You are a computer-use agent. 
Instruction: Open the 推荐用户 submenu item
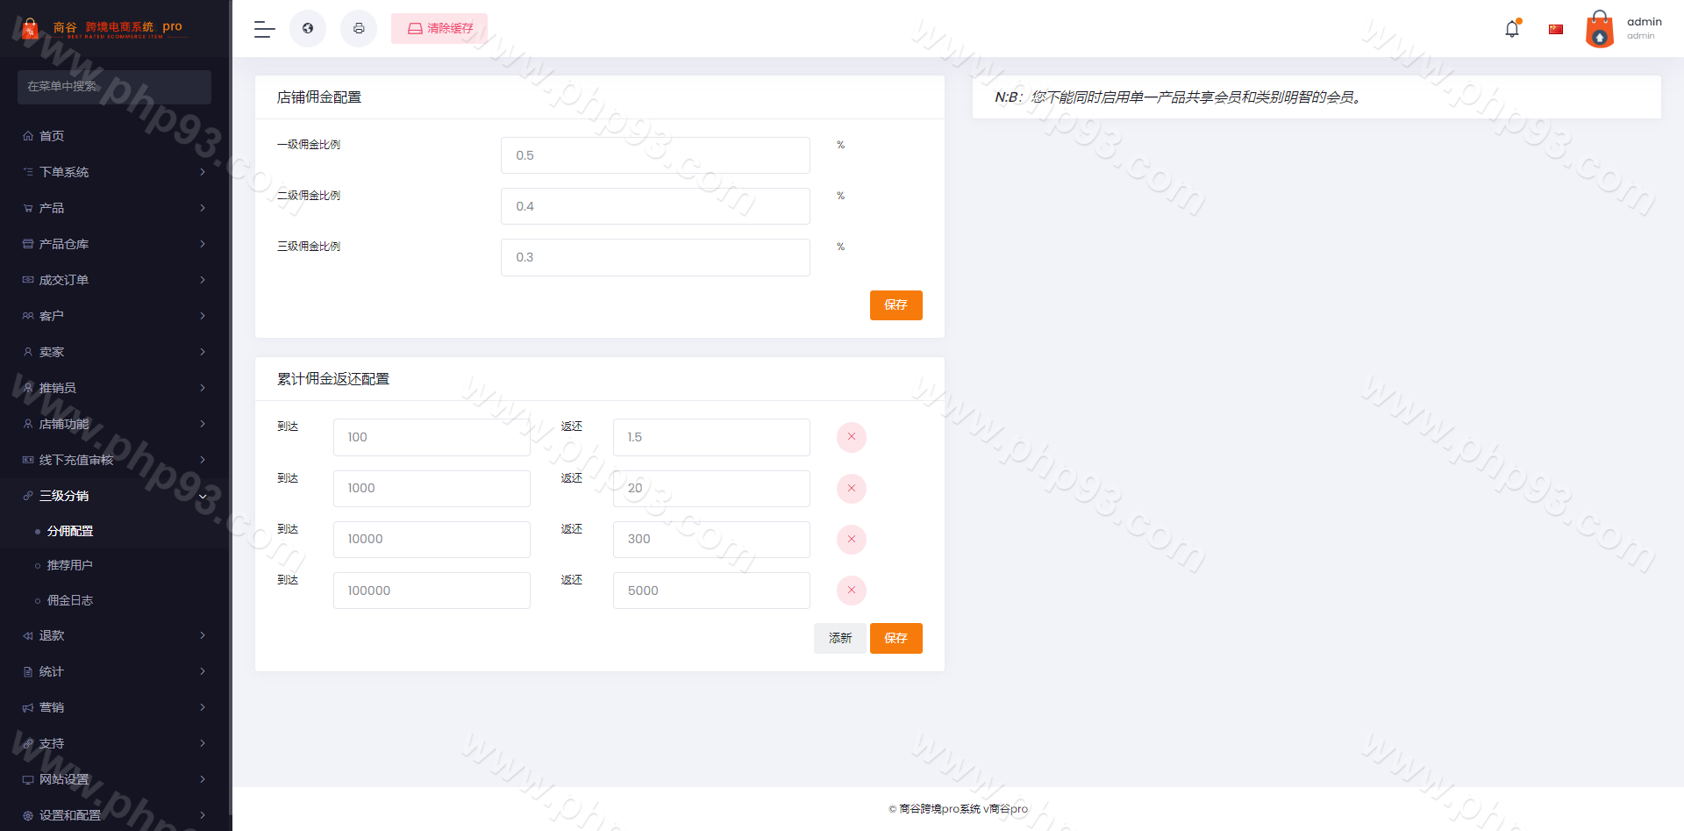coord(70,565)
